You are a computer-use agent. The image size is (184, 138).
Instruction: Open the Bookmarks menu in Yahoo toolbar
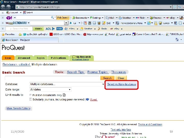tap(80, 18)
